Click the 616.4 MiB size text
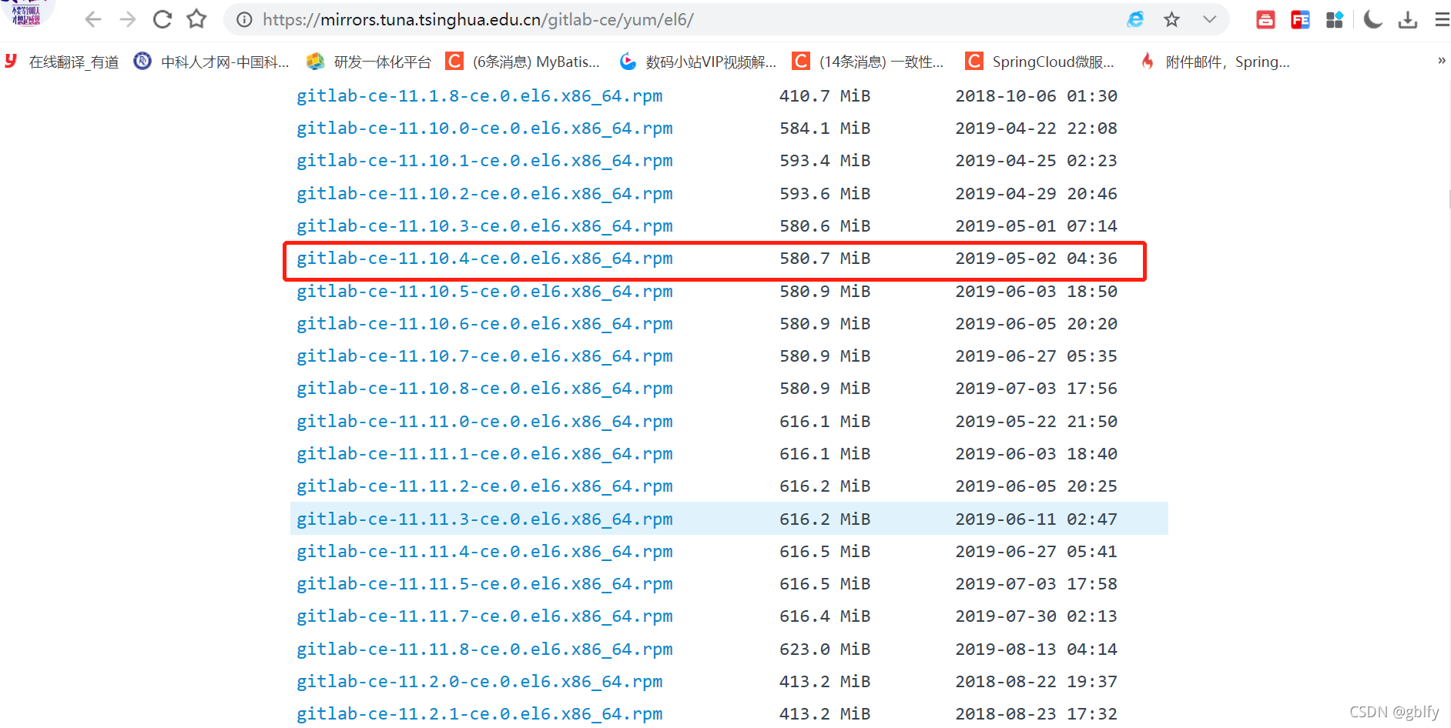Viewport: 1451px width, 728px height. pos(825,616)
